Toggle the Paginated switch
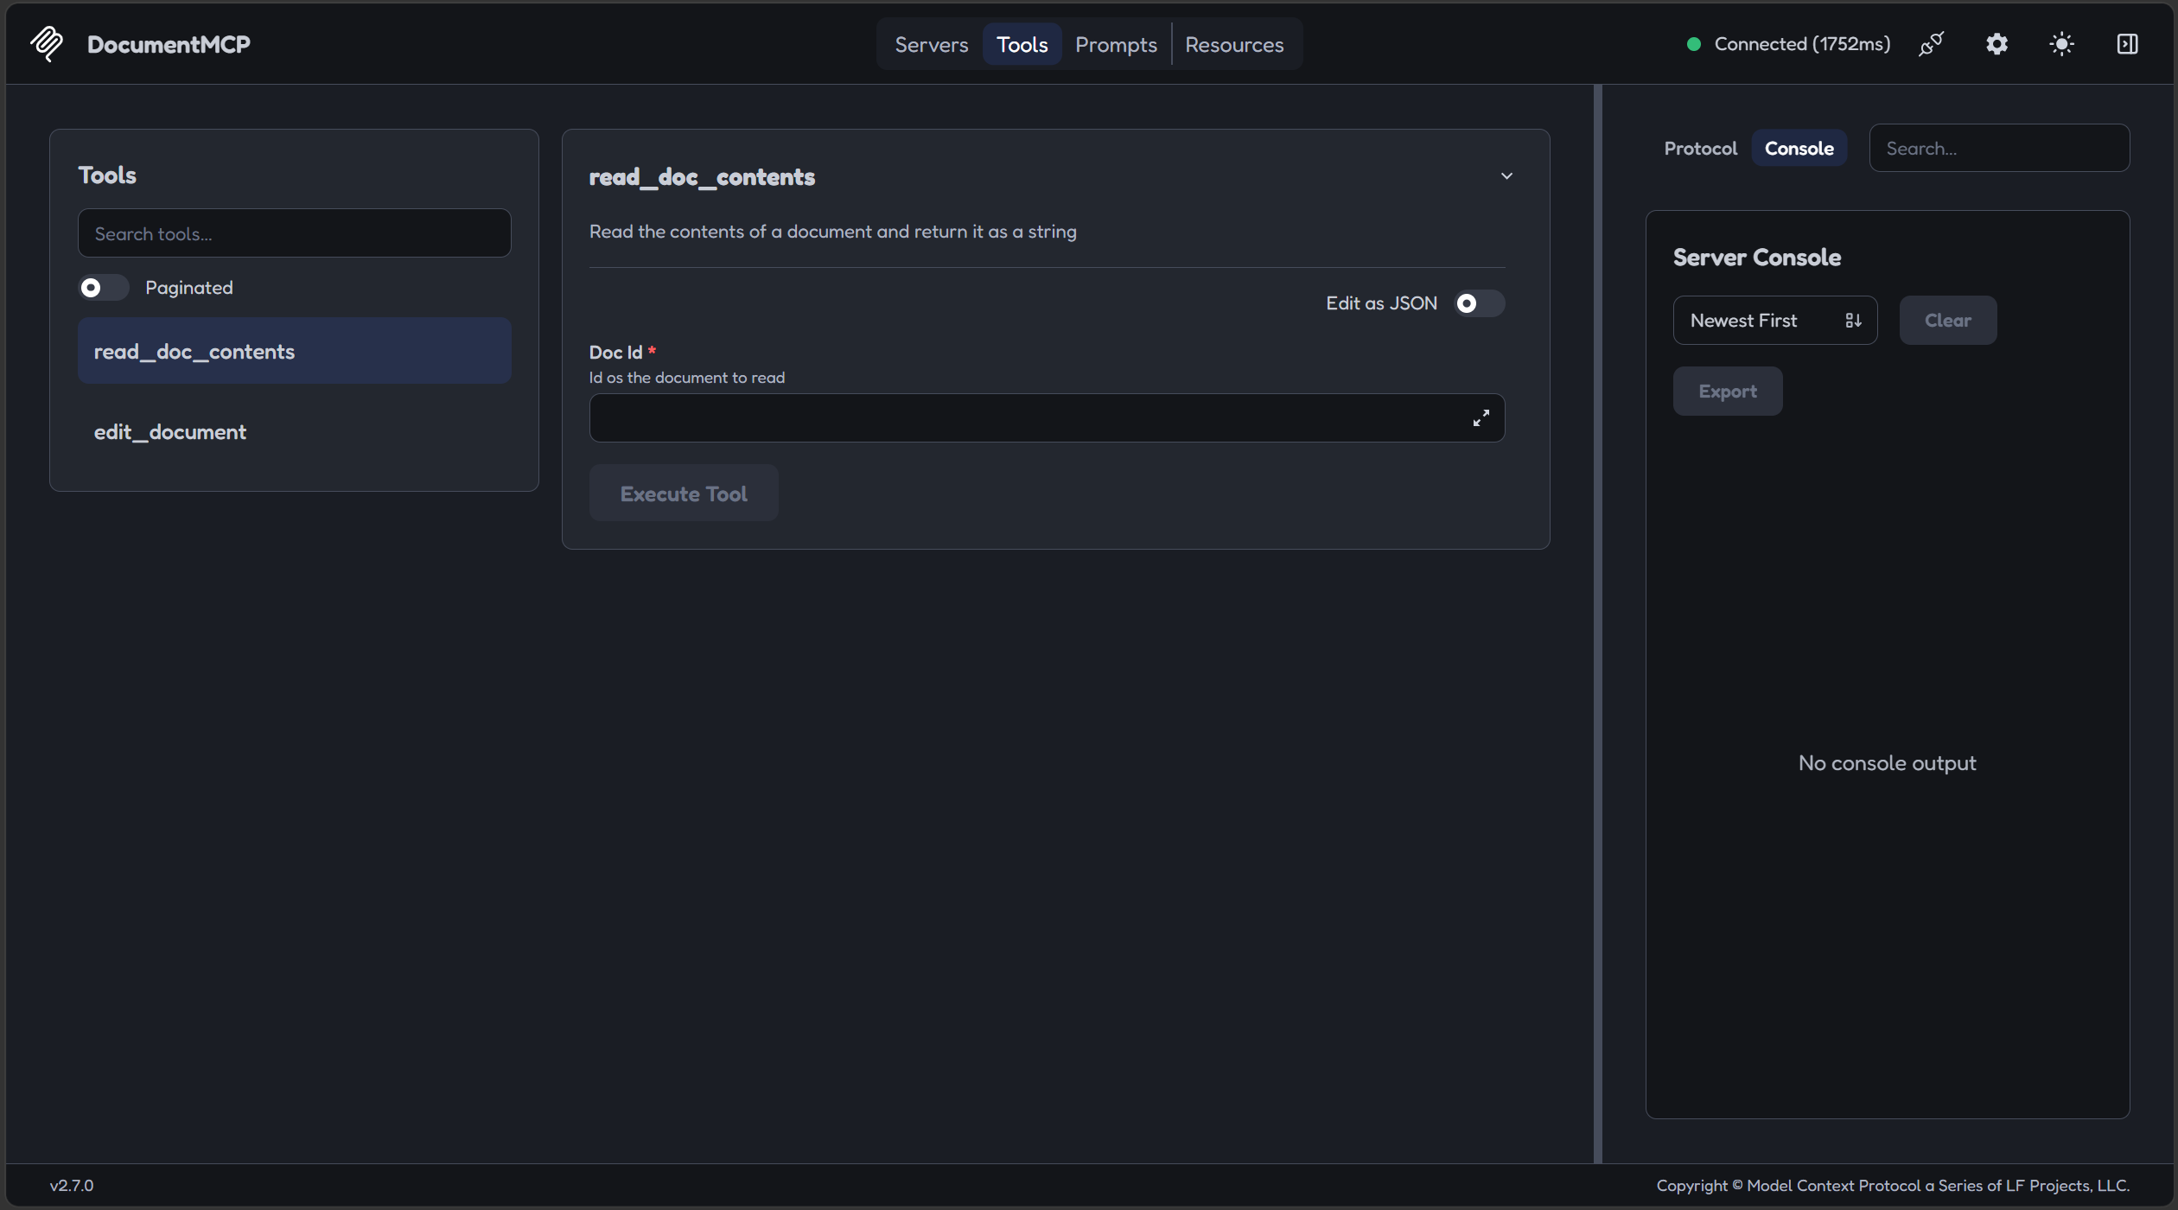 [104, 288]
